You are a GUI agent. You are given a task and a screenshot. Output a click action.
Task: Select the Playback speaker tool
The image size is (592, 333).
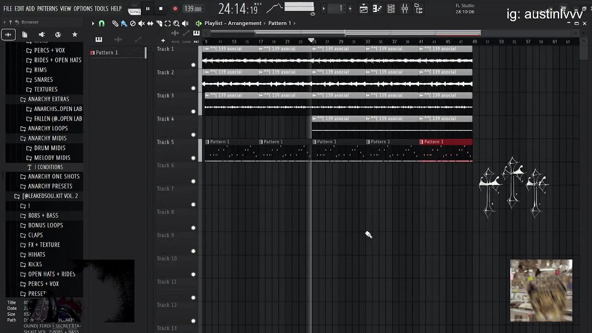coord(185,23)
